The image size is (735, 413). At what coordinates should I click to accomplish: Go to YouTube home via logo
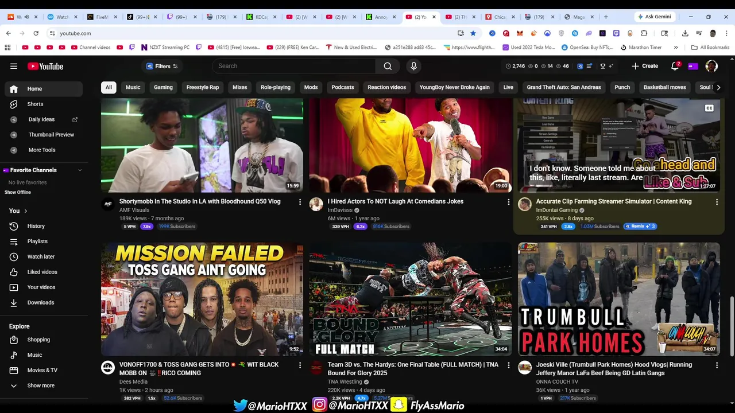[x=45, y=66]
